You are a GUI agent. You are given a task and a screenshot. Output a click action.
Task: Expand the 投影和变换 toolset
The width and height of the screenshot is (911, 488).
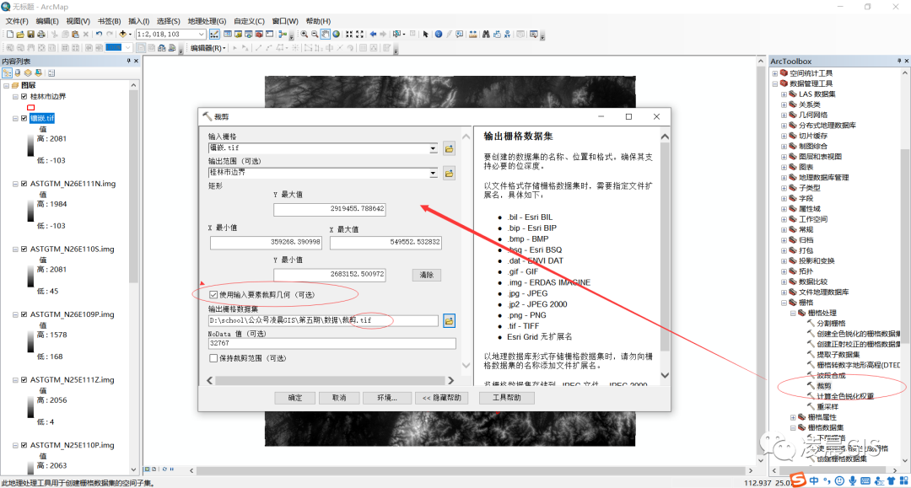coord(784,261)
